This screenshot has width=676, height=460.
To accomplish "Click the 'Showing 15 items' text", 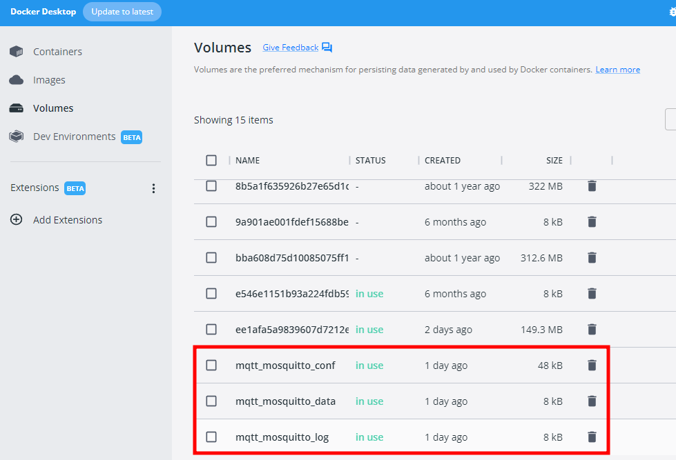I will [x=233, y=120].
